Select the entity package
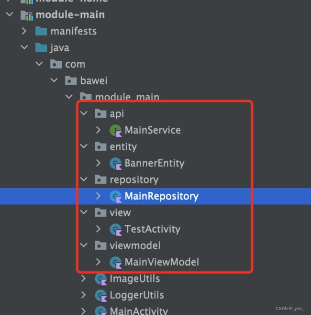Screen dimensions: 311x315 pos(123,147)
